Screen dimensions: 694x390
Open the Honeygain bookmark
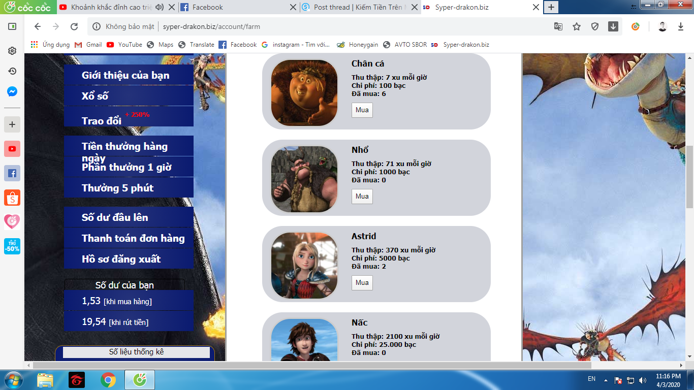tap(357, 45)
